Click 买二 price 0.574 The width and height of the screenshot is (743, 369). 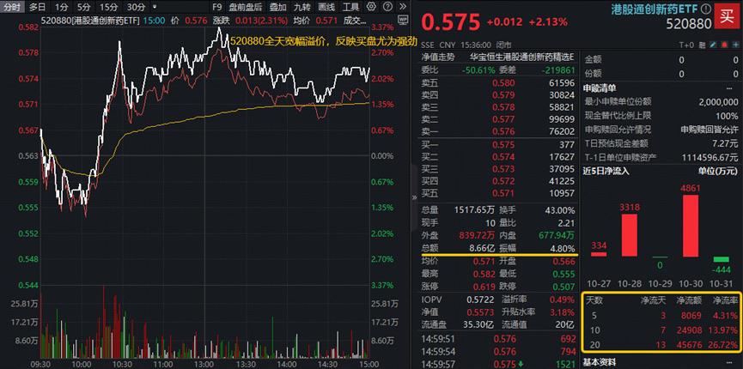pos(503,157)
